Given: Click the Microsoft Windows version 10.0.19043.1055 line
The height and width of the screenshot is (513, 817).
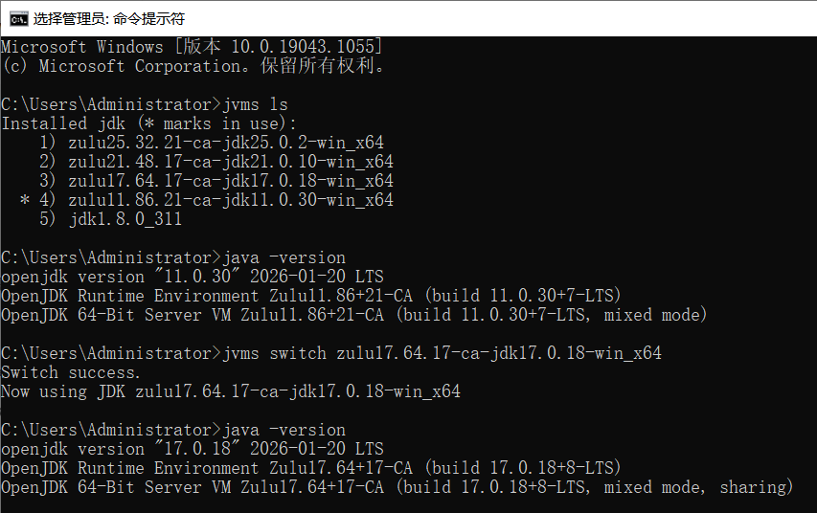Looking at the screenshot, I should (x=192, y=47).
